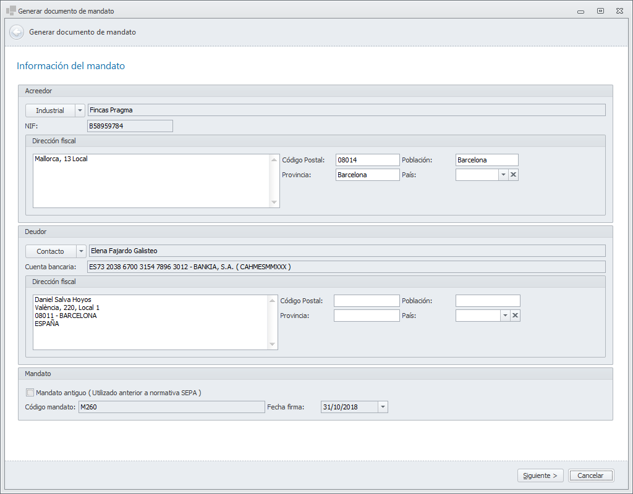Click the Deudor Provincia input field
The image size is (633, 494).
pyautogui.click(x=367, y=316)
